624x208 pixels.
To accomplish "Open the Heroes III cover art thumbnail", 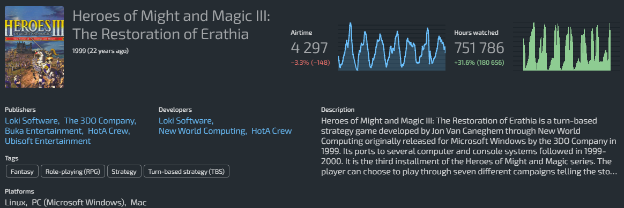I will pyautogui.click(x=34, y=47).
